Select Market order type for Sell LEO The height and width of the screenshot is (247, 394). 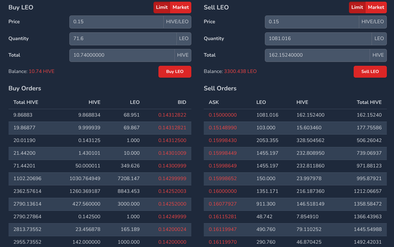(376, 7)
